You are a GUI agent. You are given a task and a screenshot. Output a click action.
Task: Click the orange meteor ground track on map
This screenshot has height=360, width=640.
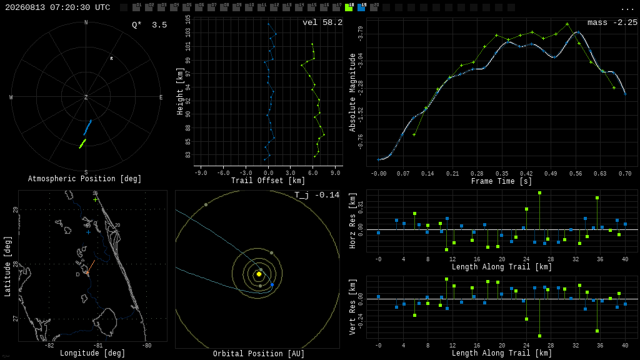pyautogui.click(x=91, y=266)
